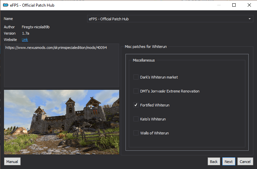Click the version value 1.7a
Viewport: 257px width, 169px height.
pyautogui.click(x=26, y=33)
